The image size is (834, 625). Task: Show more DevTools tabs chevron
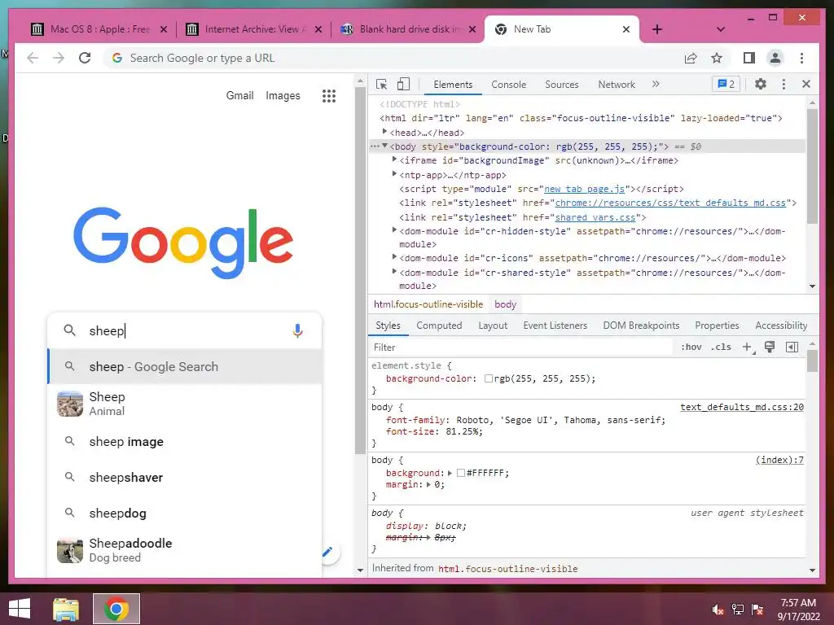pos(656,84)
